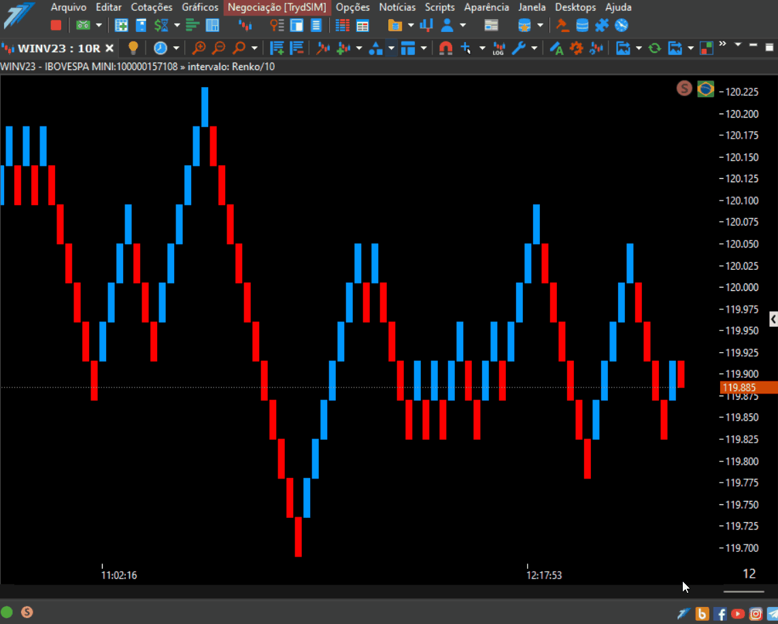Screen dimensions: 778x624
Task: Click the 11:02:16 time axis label
Action: point(119,575)
